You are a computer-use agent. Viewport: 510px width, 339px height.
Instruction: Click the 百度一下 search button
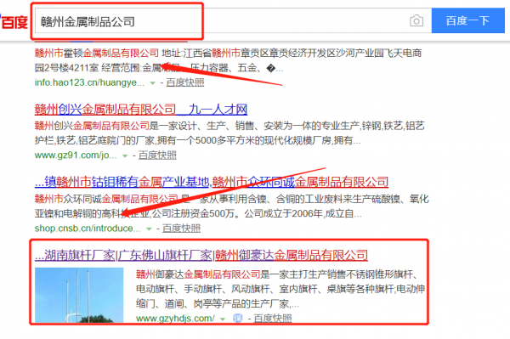point(468,20)
